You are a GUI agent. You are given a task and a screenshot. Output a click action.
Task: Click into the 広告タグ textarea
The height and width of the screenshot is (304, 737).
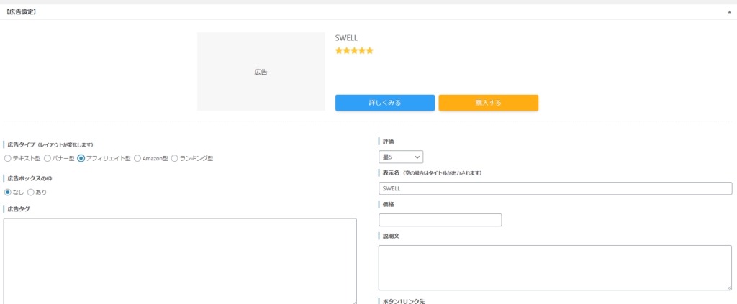[x=180, y=262]
